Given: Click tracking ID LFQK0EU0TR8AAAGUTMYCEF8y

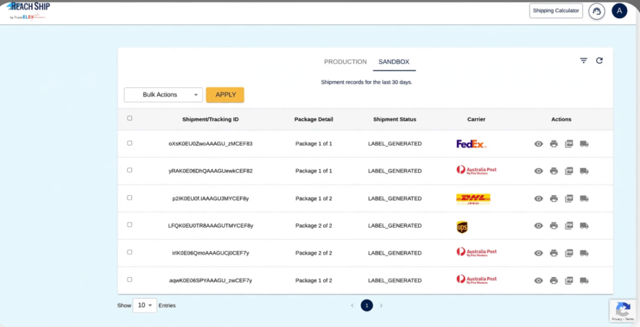Looking at the screenshot, I should pos(211,225).
